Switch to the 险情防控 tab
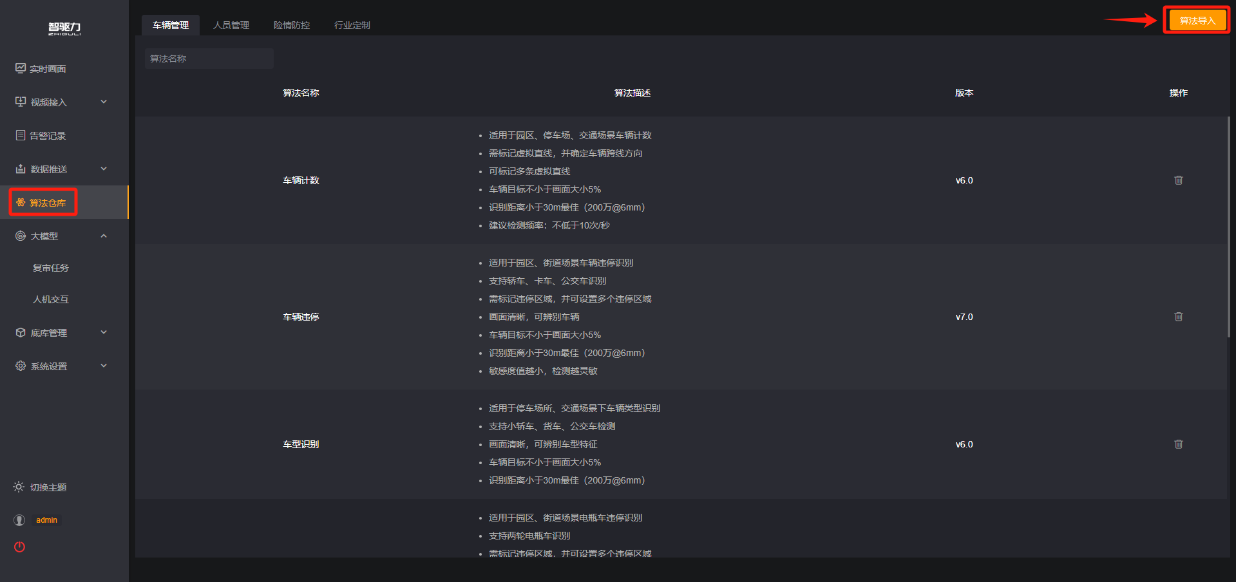Viewport: 1236px width, 582px height. tap(292, 25)
